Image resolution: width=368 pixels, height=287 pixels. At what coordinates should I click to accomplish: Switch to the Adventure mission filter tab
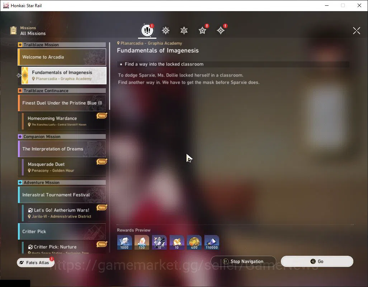pos(221,30)
